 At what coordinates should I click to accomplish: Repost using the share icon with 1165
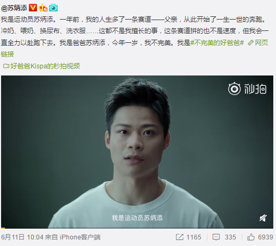(188, 237)
